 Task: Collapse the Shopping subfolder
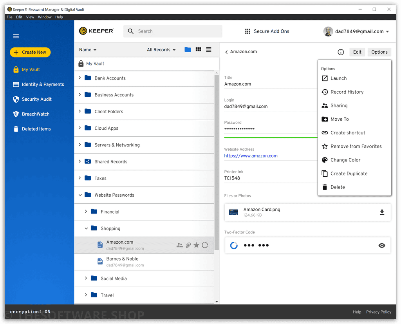point(86,228)
